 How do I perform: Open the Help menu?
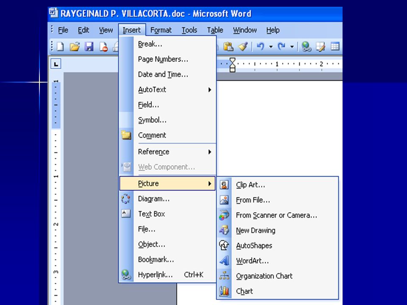click(x=273, y=30)
